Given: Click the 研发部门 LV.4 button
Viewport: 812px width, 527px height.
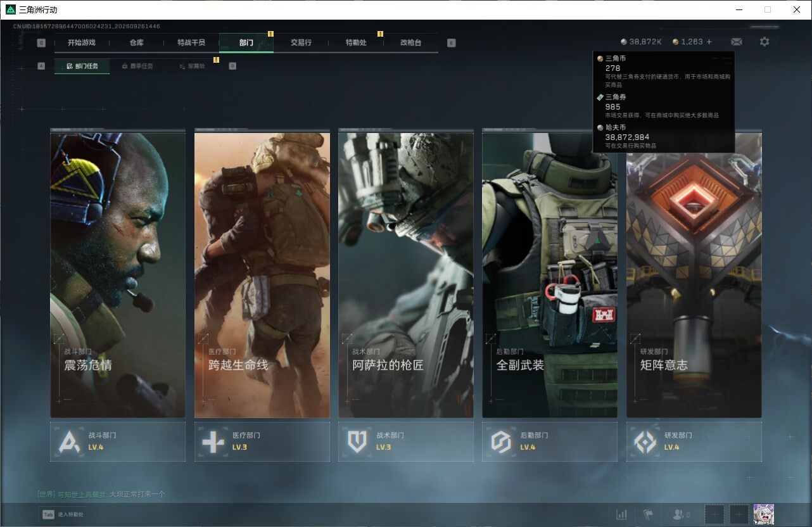Looking at the screenshot, I should click(x=694, y=441).
